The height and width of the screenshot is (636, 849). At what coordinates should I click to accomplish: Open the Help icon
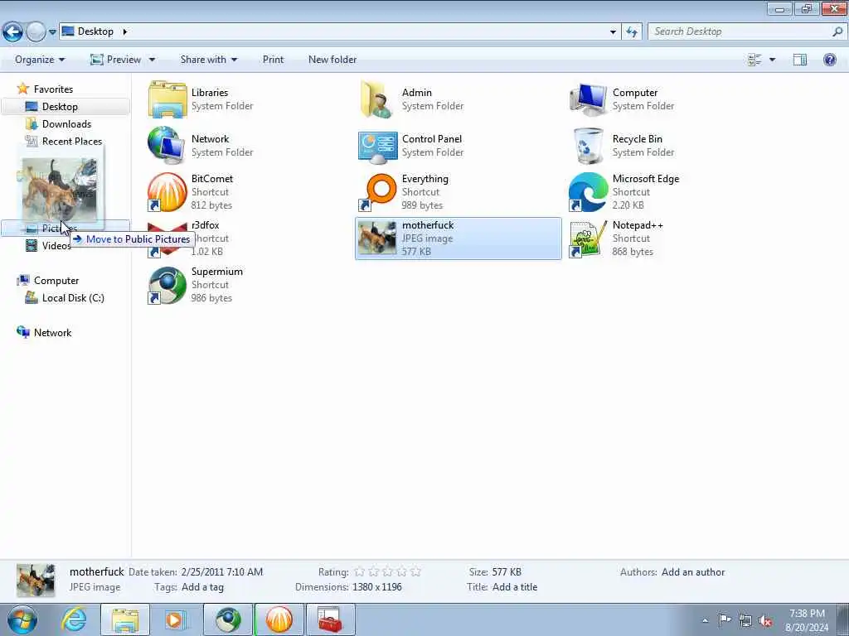(x=829, y=60)
